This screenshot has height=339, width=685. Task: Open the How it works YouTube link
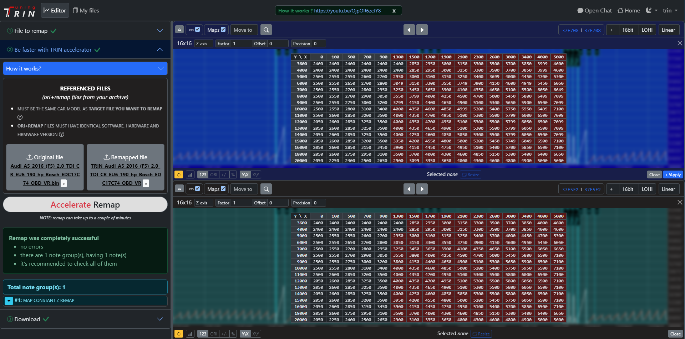coord(347,11)
